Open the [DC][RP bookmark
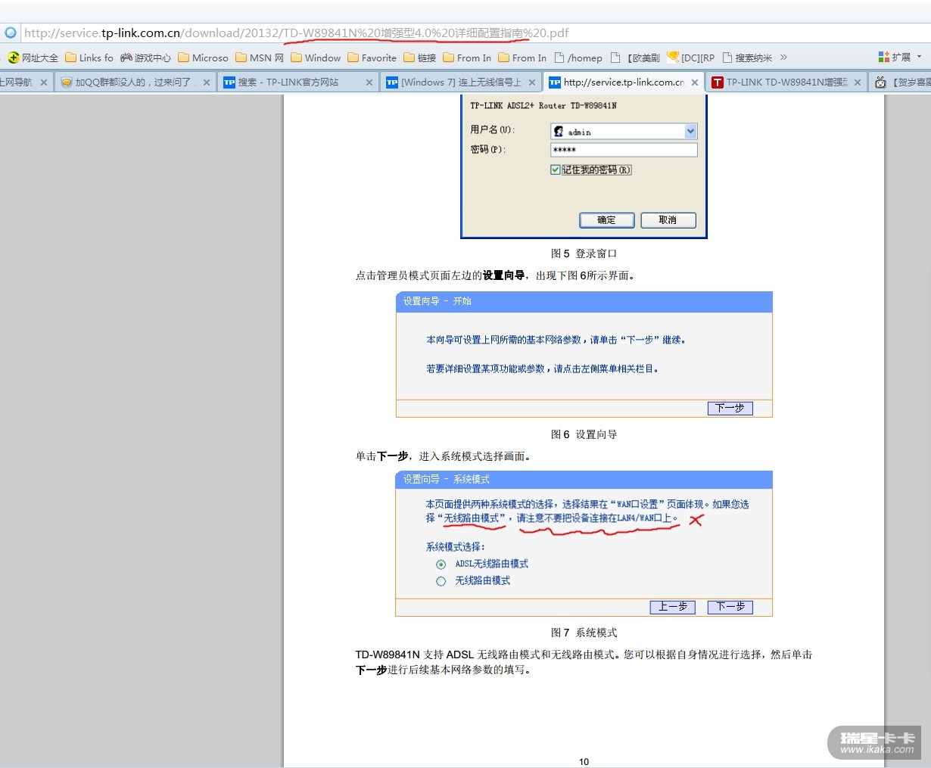Screen dimensions: 931x768 click(691, 58)
